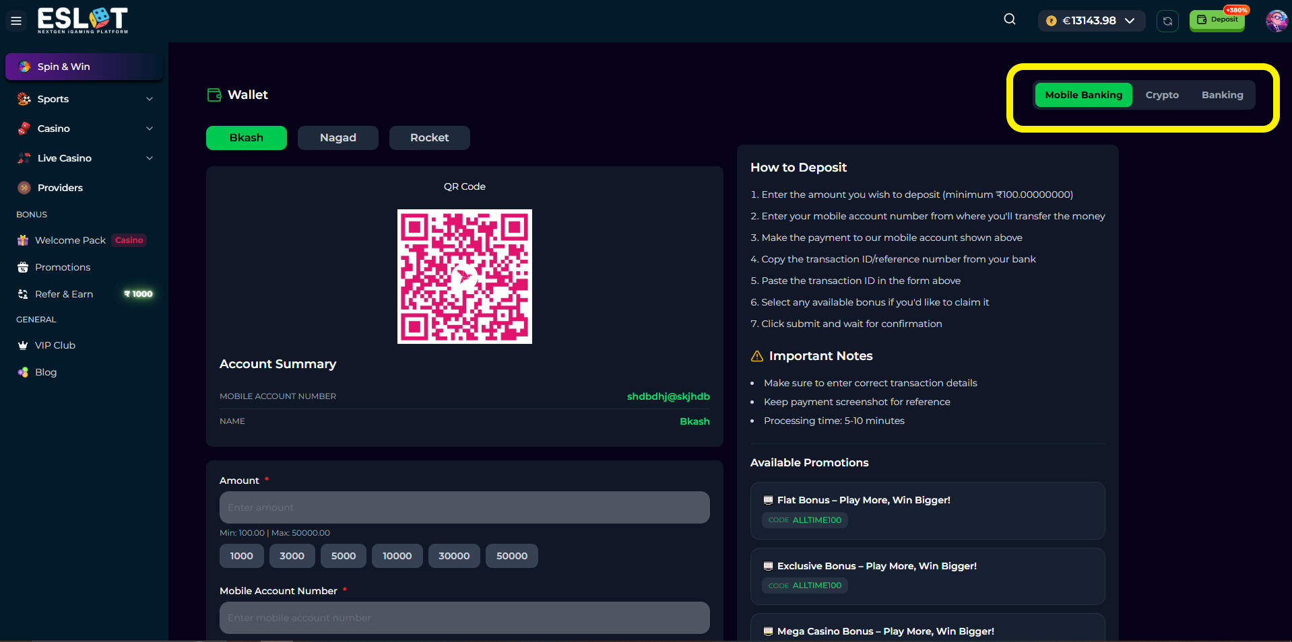Open Spin & Win from sidebar
The image size is (1292, 642).
[x=84, y=67]
